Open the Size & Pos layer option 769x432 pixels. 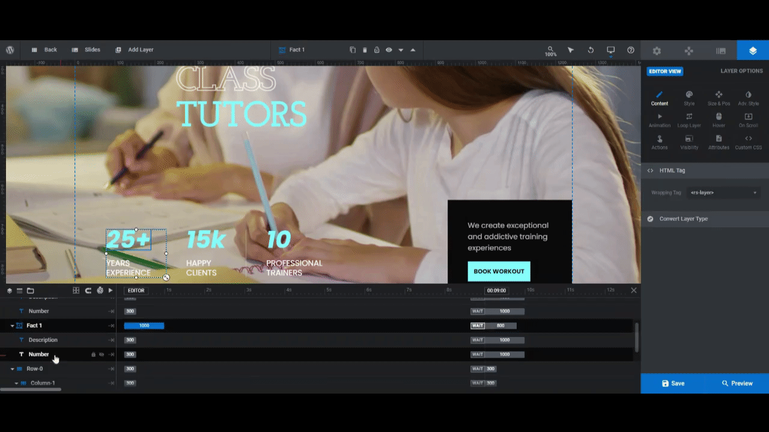tap(719, 98)
